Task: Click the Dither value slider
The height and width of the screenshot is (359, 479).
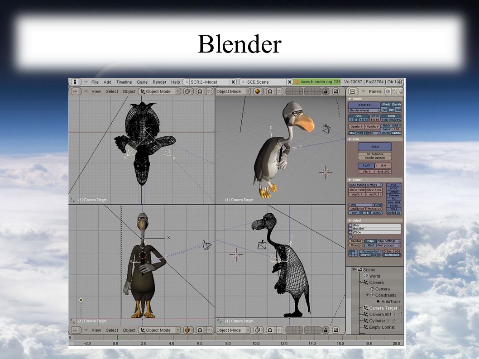Action: (392, 251)
